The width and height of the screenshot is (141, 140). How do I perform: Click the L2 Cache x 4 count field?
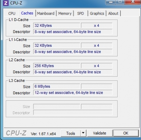[x=97, y=66]
